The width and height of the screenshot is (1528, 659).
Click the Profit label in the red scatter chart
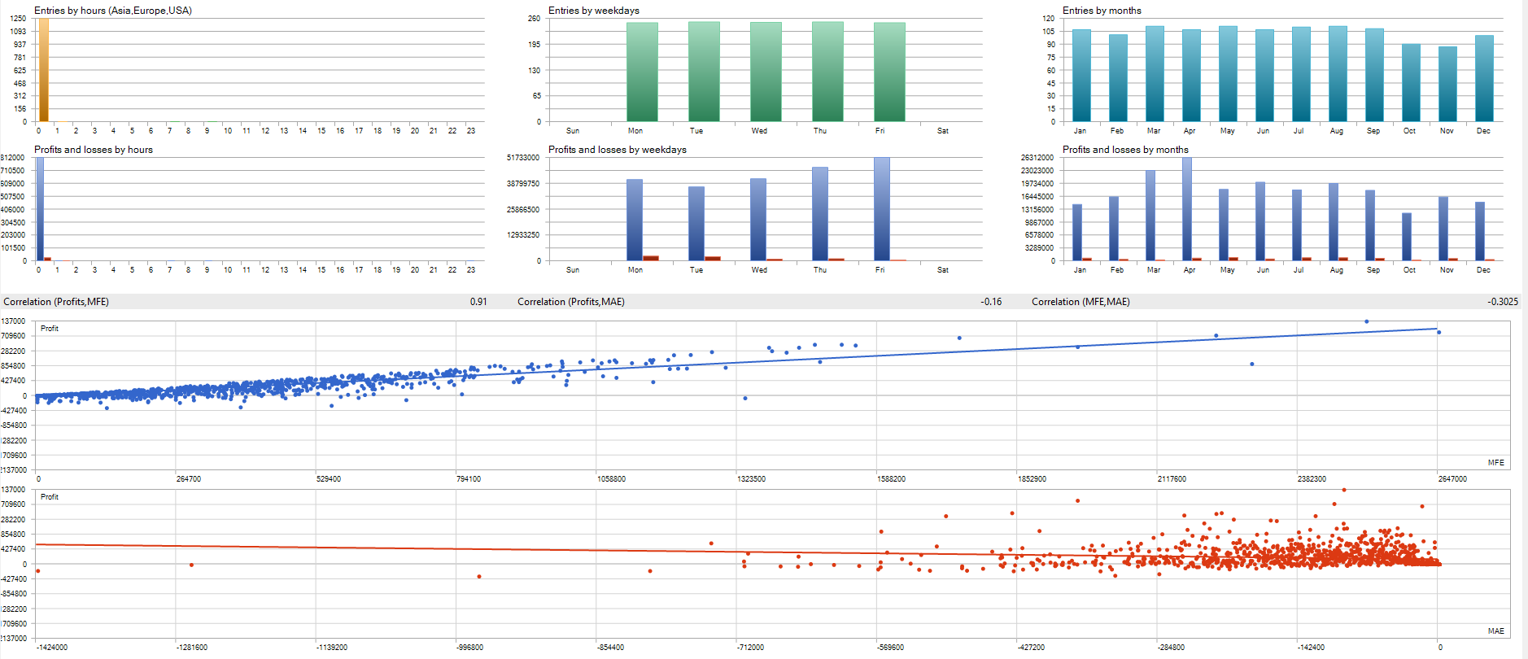tap(50, 497)
